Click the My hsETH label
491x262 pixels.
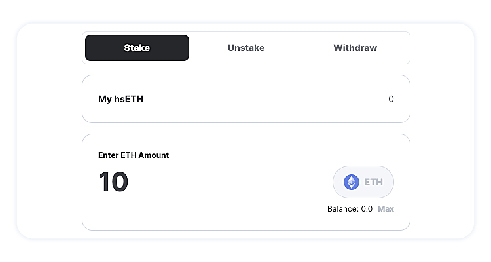pyautogui.click(x=121, y=99)
